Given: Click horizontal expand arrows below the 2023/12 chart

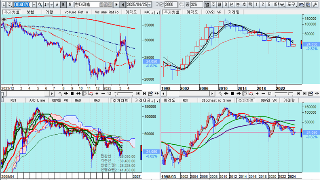Looking at the screenshot, I should (x=157, y=94).
